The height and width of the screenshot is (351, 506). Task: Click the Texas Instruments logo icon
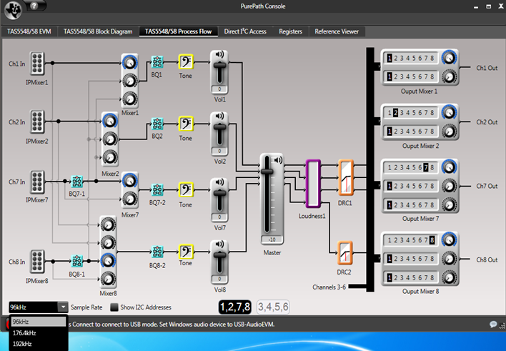(x=13, y=10)
